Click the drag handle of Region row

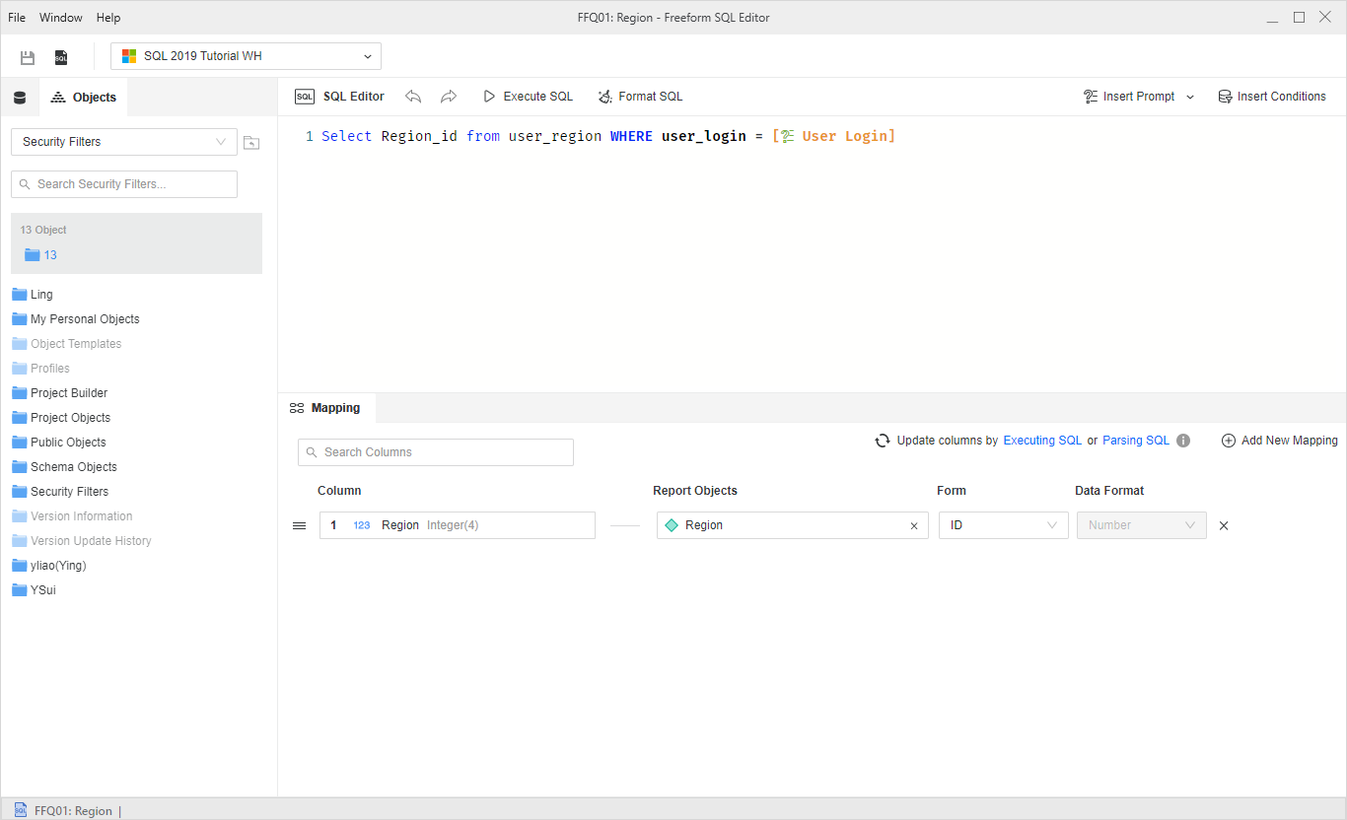300,525
